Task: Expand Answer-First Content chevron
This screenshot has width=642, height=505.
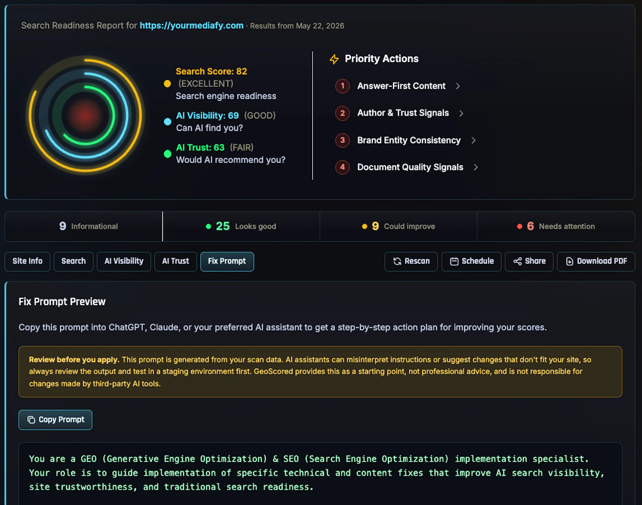Action: pos(458,86)
